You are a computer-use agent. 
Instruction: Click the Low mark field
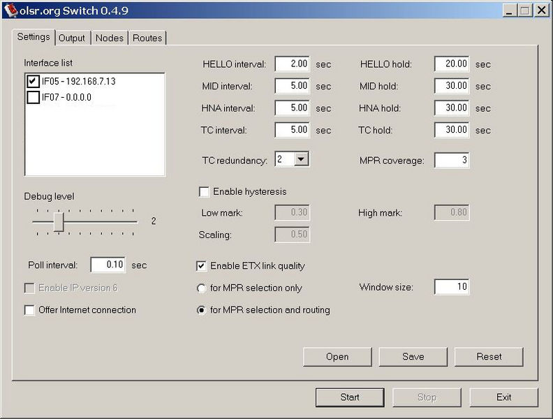[x=293, y=212]
